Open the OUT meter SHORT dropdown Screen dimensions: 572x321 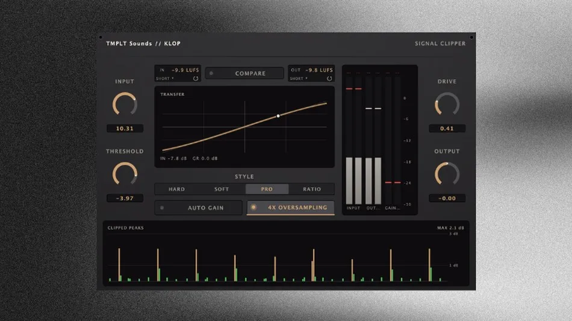pyautogui.click(x=299, y=79)
